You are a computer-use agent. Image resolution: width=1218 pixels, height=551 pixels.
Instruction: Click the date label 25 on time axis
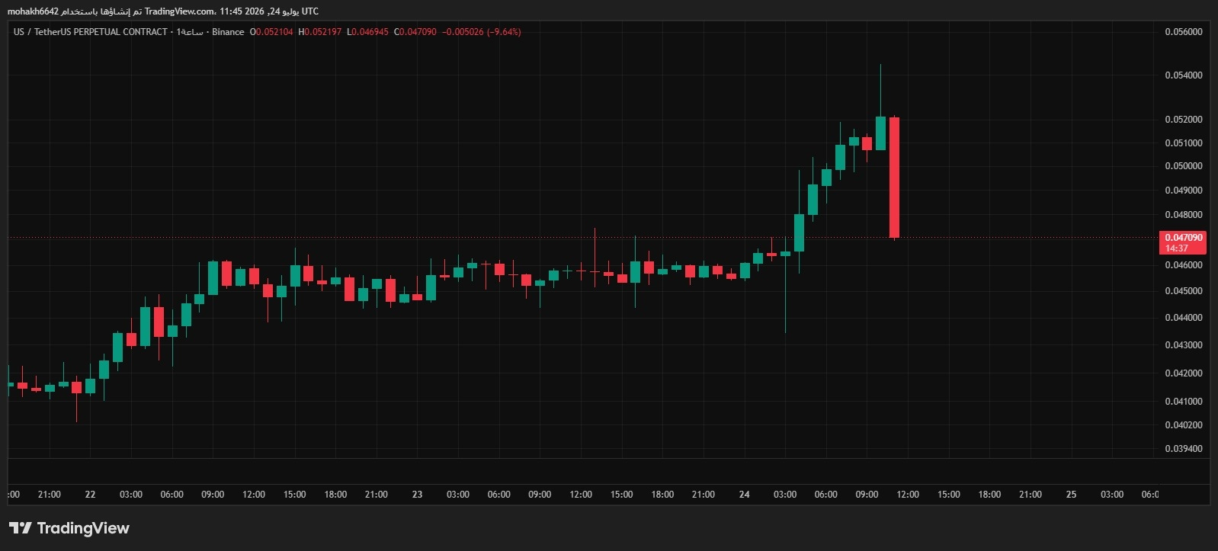pos(1071,495)
